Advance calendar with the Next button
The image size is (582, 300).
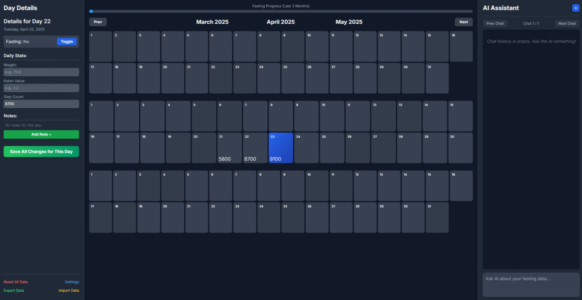pos(463,22)
